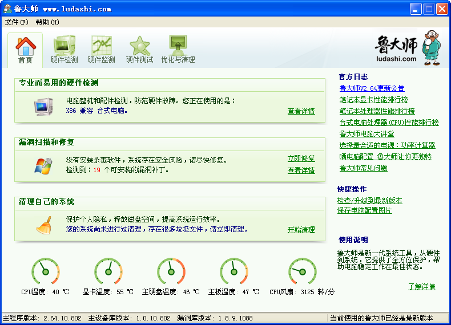Click the CPU风扇 speed gauge dial
Viewport: 451px width, 325px height.
point(303,271)
